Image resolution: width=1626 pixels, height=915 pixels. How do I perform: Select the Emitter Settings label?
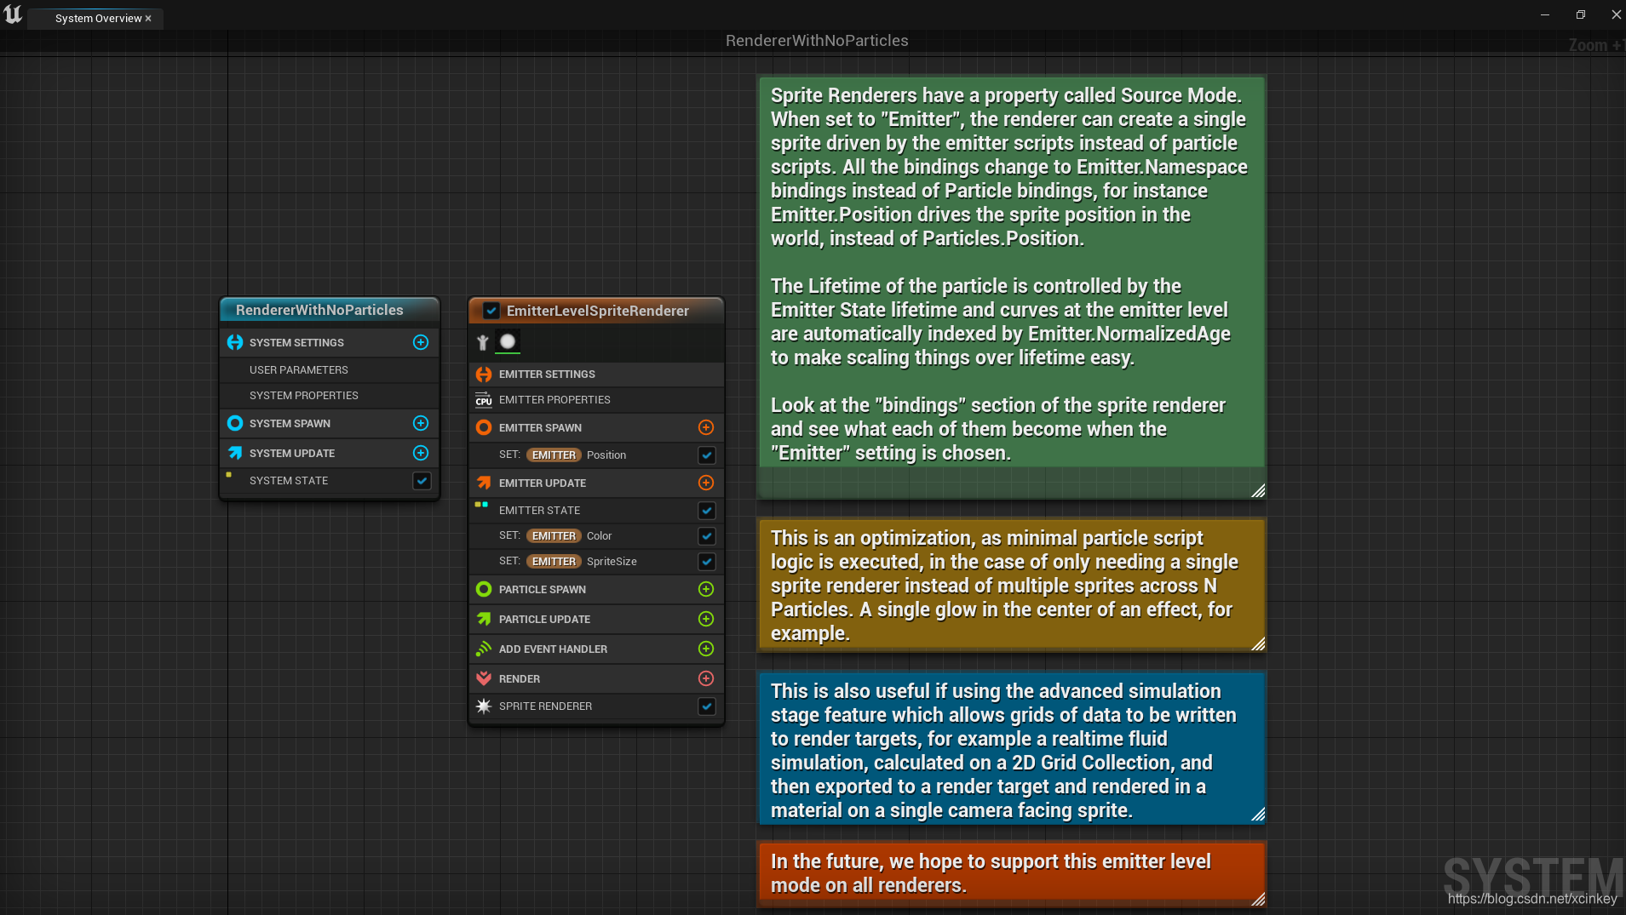[547, 374]
